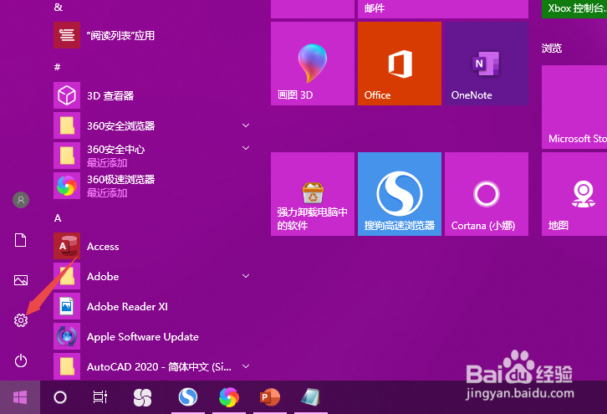
Task: Open the Reading List app icon
Action: click(x=67, y=35)
